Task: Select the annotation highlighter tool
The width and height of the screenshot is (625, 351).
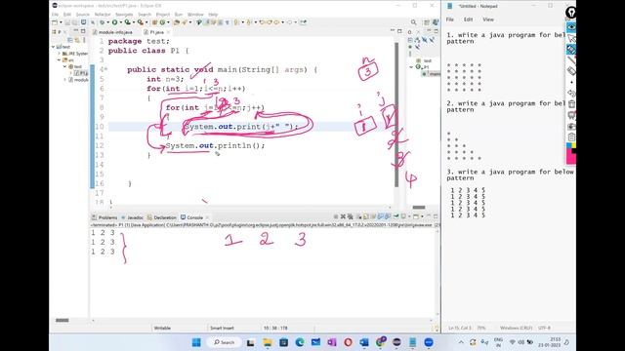Action: [571, 50]
